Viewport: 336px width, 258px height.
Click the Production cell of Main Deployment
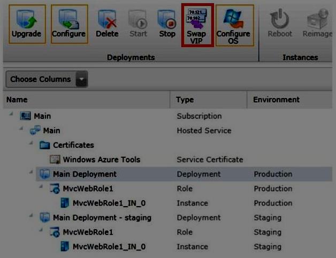(x=273, y=174)
